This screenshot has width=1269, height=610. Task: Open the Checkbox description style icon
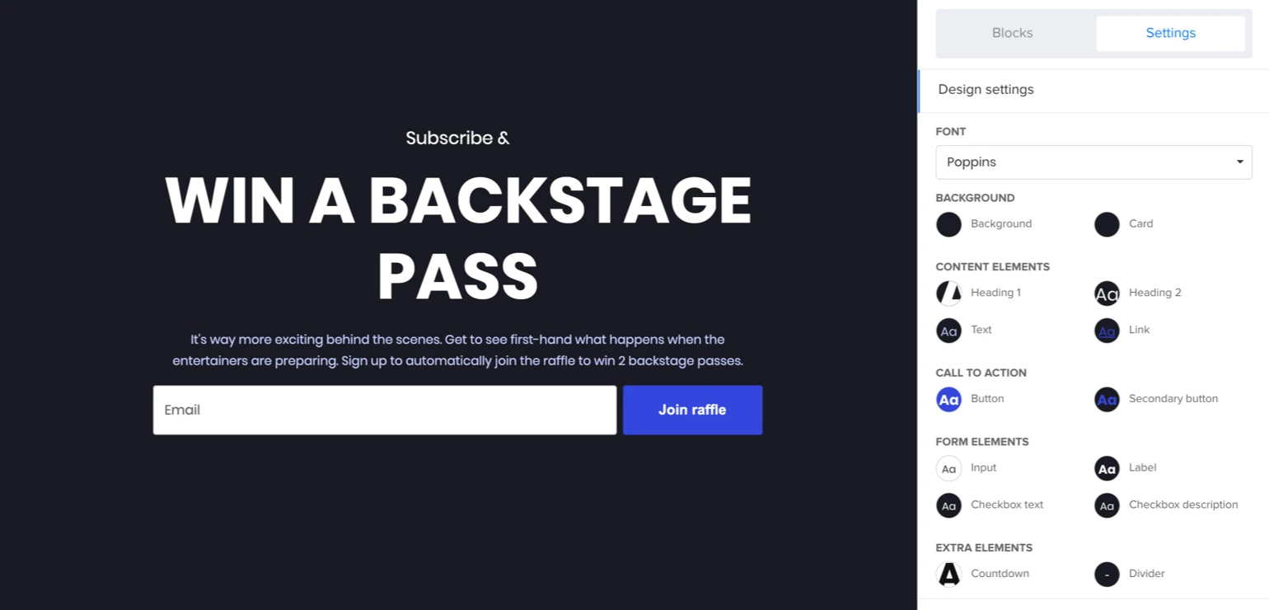tap(1107, 505)
